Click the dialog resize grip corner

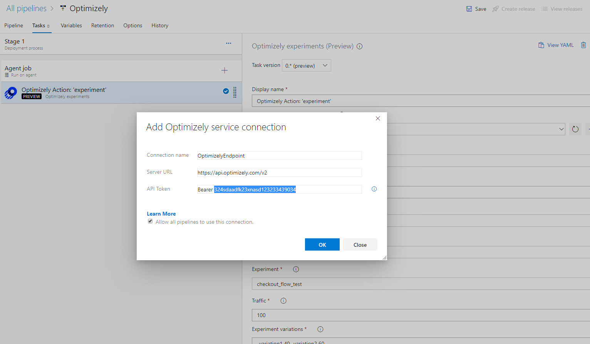click(384, 258)
